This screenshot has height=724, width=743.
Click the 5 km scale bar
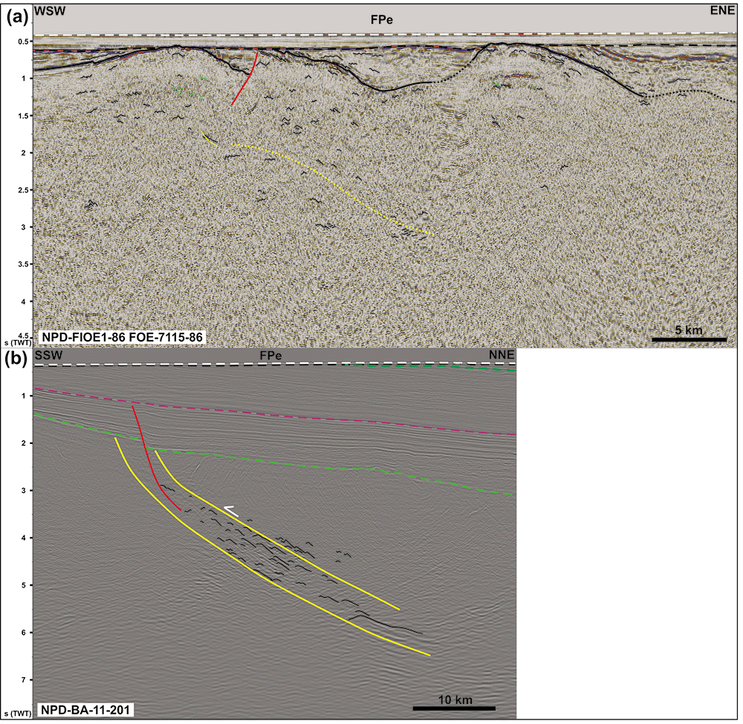[x=690, y=339]
